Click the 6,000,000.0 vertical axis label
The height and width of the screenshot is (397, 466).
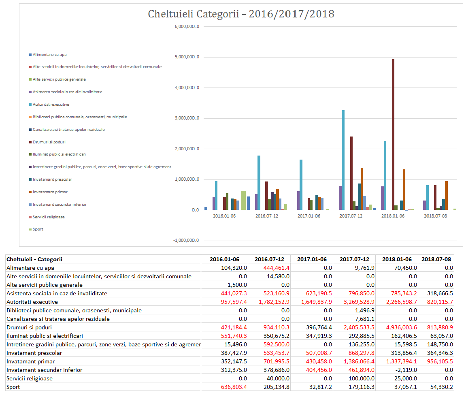click(x=186, y=27)
